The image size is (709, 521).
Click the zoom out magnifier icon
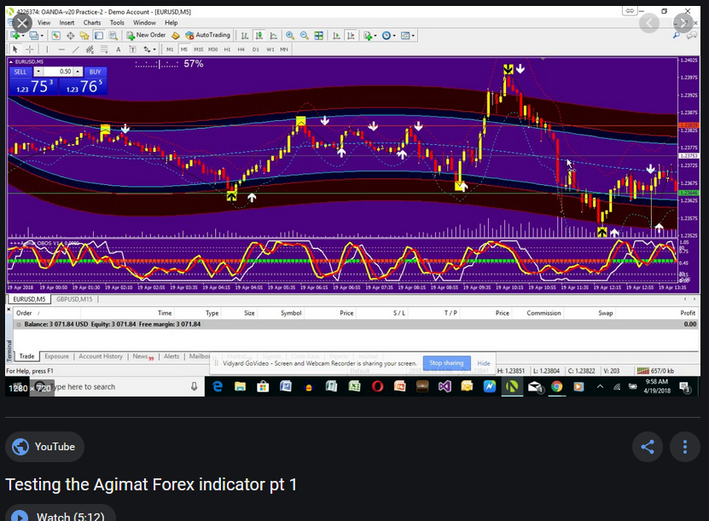[304, 36]
